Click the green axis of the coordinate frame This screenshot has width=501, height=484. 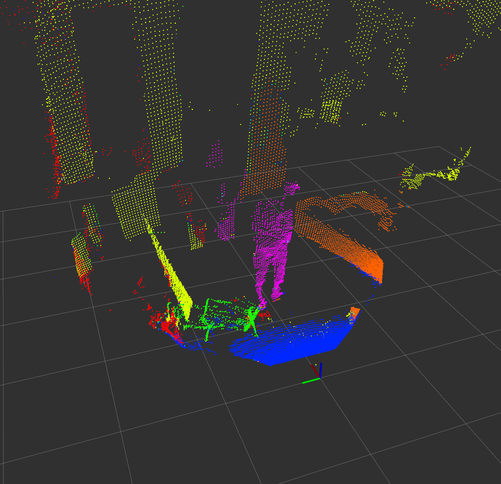pos(311,381)
